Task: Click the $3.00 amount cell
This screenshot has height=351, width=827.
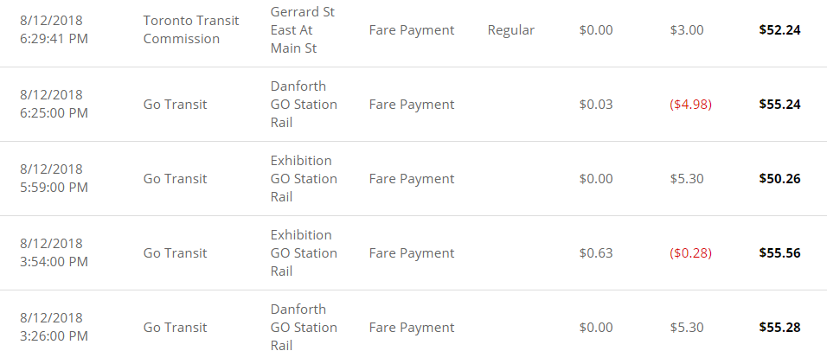Action: [687, 30]
